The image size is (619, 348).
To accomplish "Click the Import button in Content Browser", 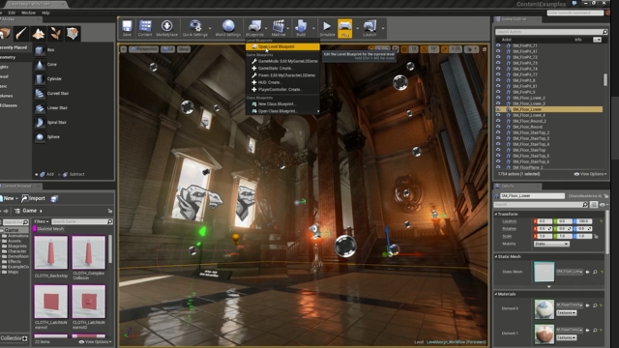I will [x=34, y=198].
